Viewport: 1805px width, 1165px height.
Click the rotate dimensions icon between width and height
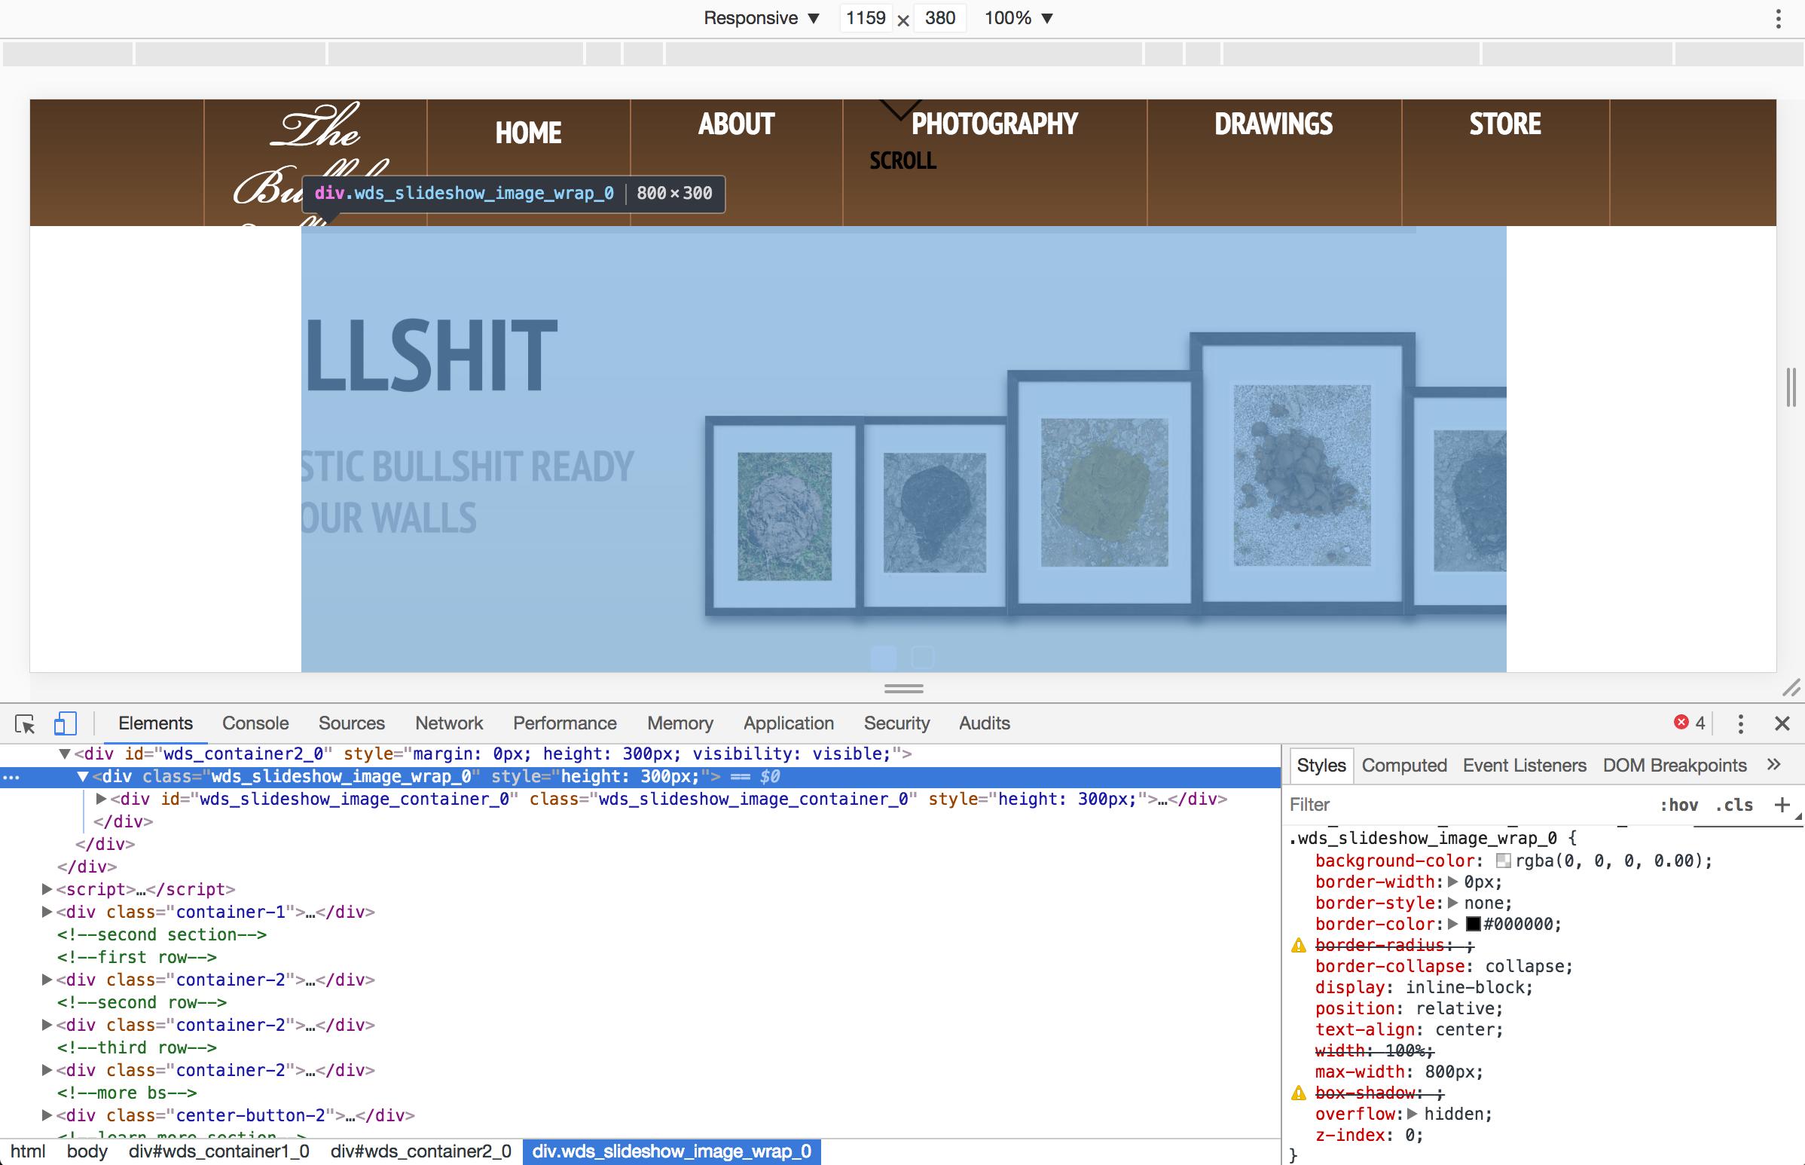coord(903,20)
